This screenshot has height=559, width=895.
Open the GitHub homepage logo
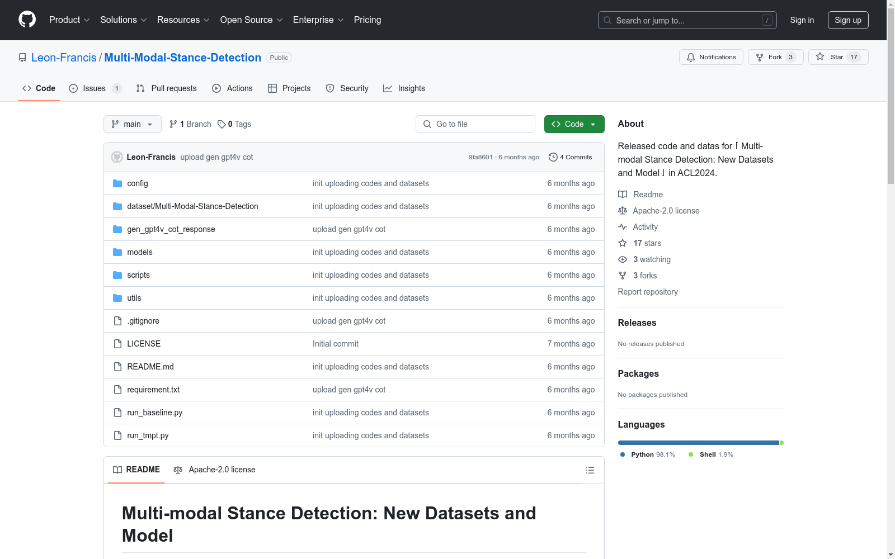[27, 20]
